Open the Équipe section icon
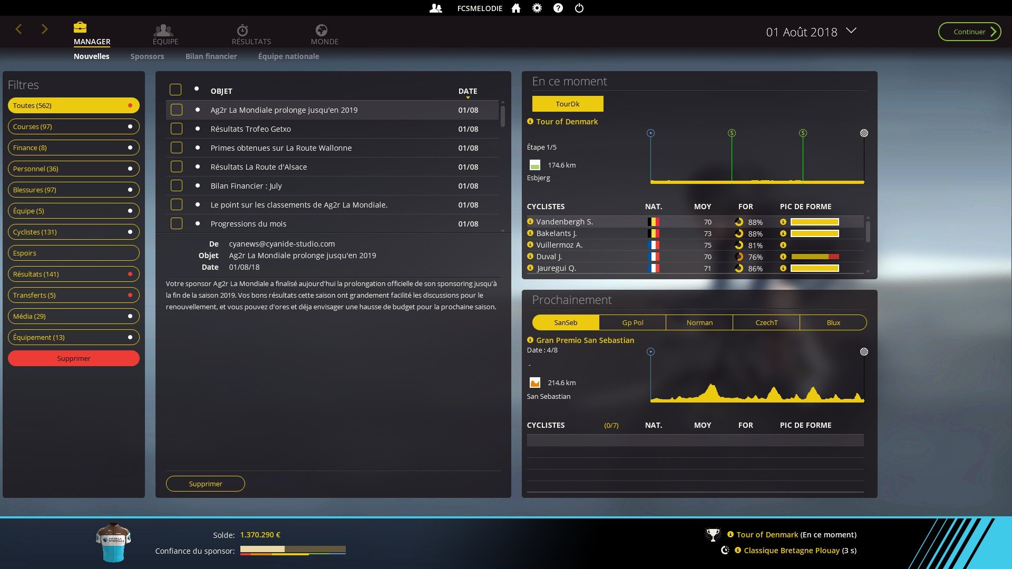Image resolution: width=1012 pixels, height=569 pixels. (163, 30)
